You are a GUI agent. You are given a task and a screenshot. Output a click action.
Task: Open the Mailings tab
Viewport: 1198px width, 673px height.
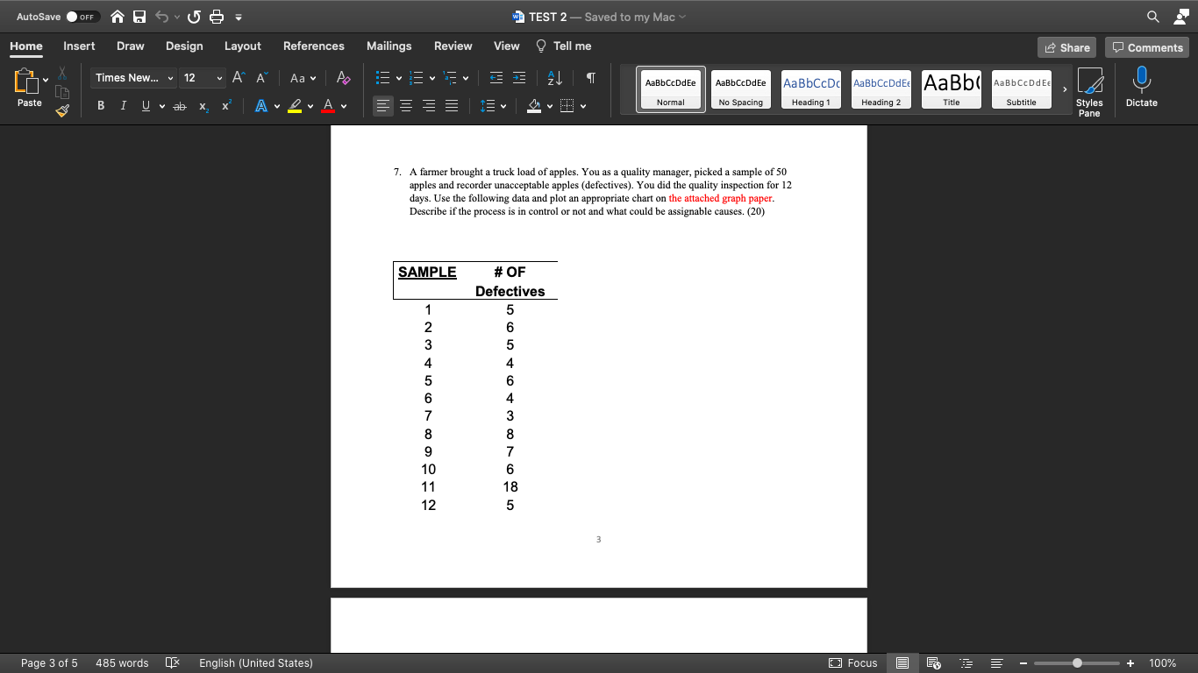389,46
